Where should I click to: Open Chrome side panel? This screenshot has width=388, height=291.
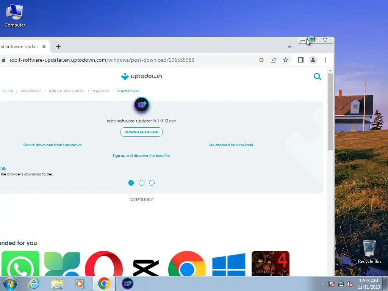(x=300, y=60)
